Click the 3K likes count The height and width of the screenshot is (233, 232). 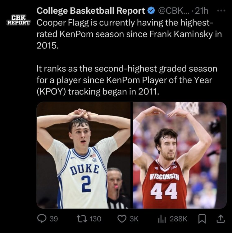134,219
